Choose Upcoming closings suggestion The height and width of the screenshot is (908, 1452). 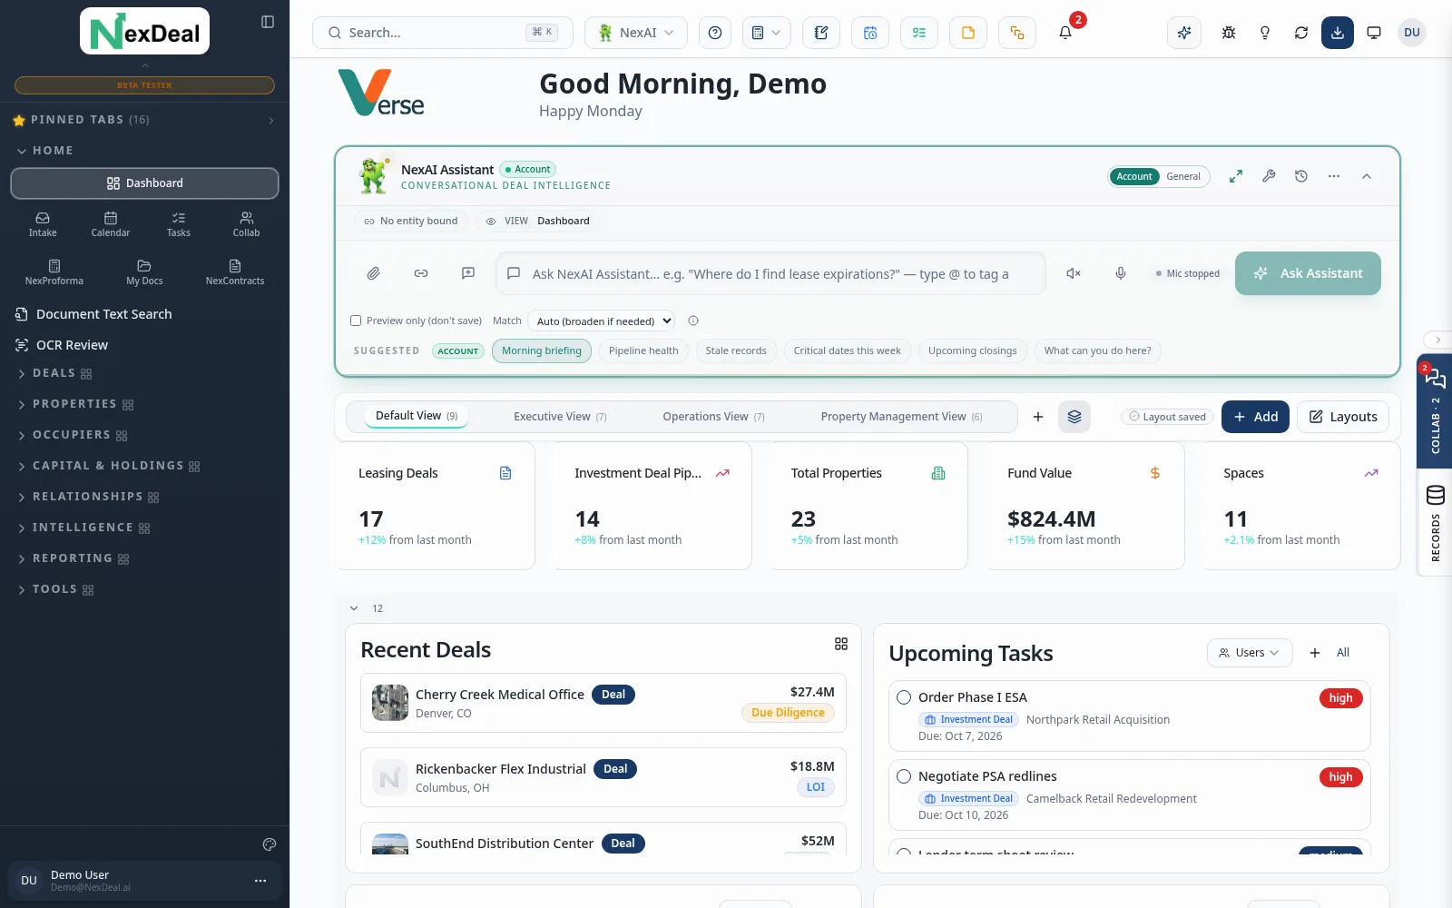point(973,350)
